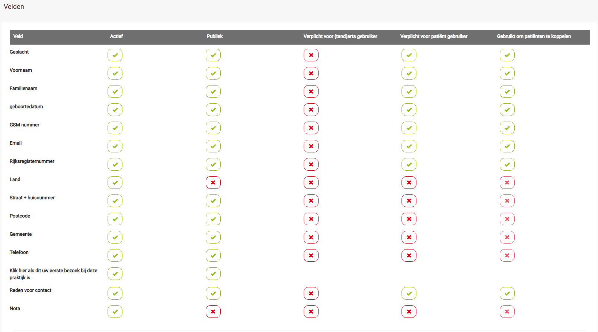Click Publiek green check for Email

pyautogui.click(x=213, y=146)
